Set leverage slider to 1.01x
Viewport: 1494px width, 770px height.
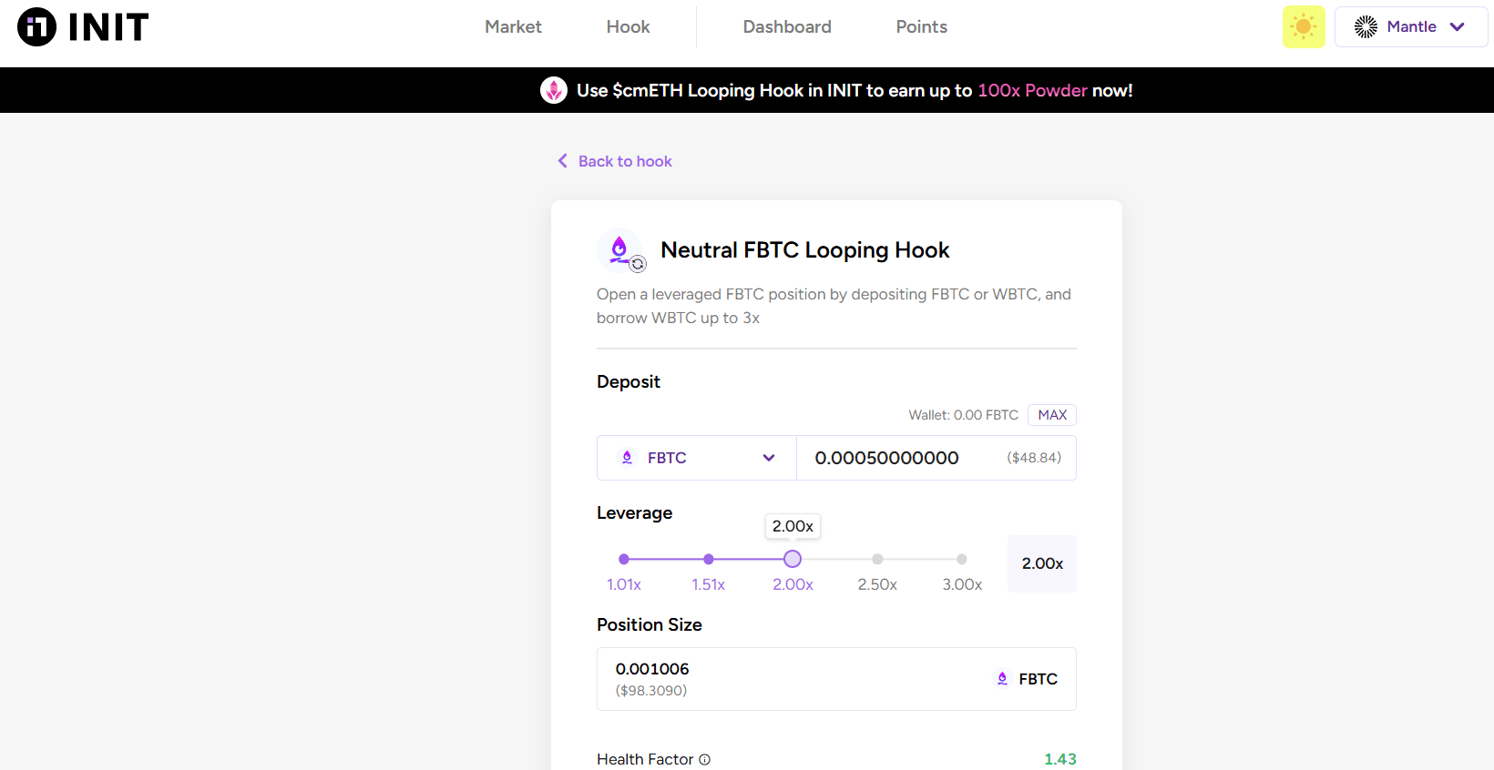coord(624,559)
